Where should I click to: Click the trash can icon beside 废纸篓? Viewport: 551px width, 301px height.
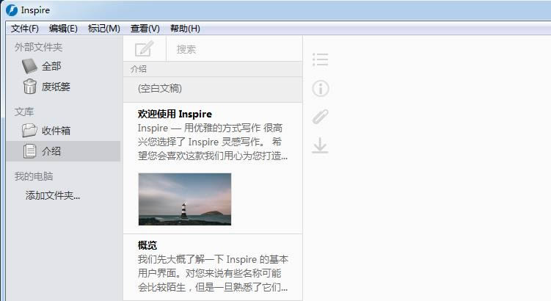coord(30,87)
